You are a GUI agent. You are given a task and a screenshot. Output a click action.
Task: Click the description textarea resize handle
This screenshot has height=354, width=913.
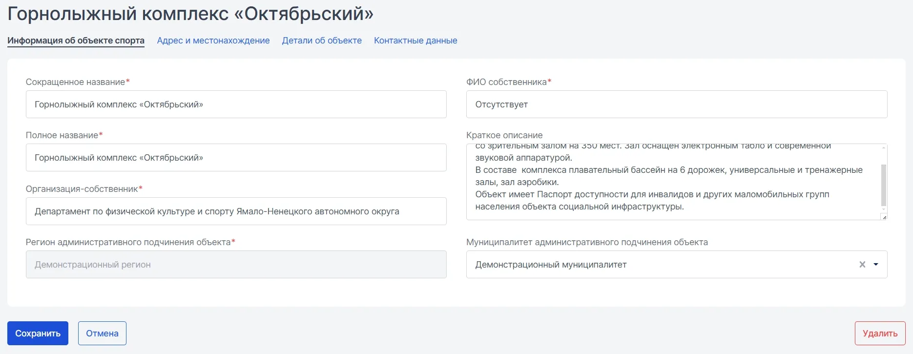[x=884, y=217]
